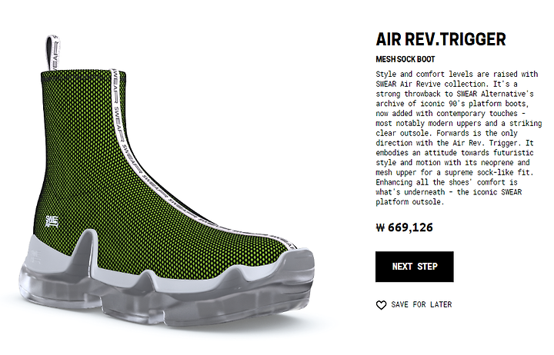Click "platform outsole." at description end
554x355 pixels.
pyautogui.click(x=410, y=202)
